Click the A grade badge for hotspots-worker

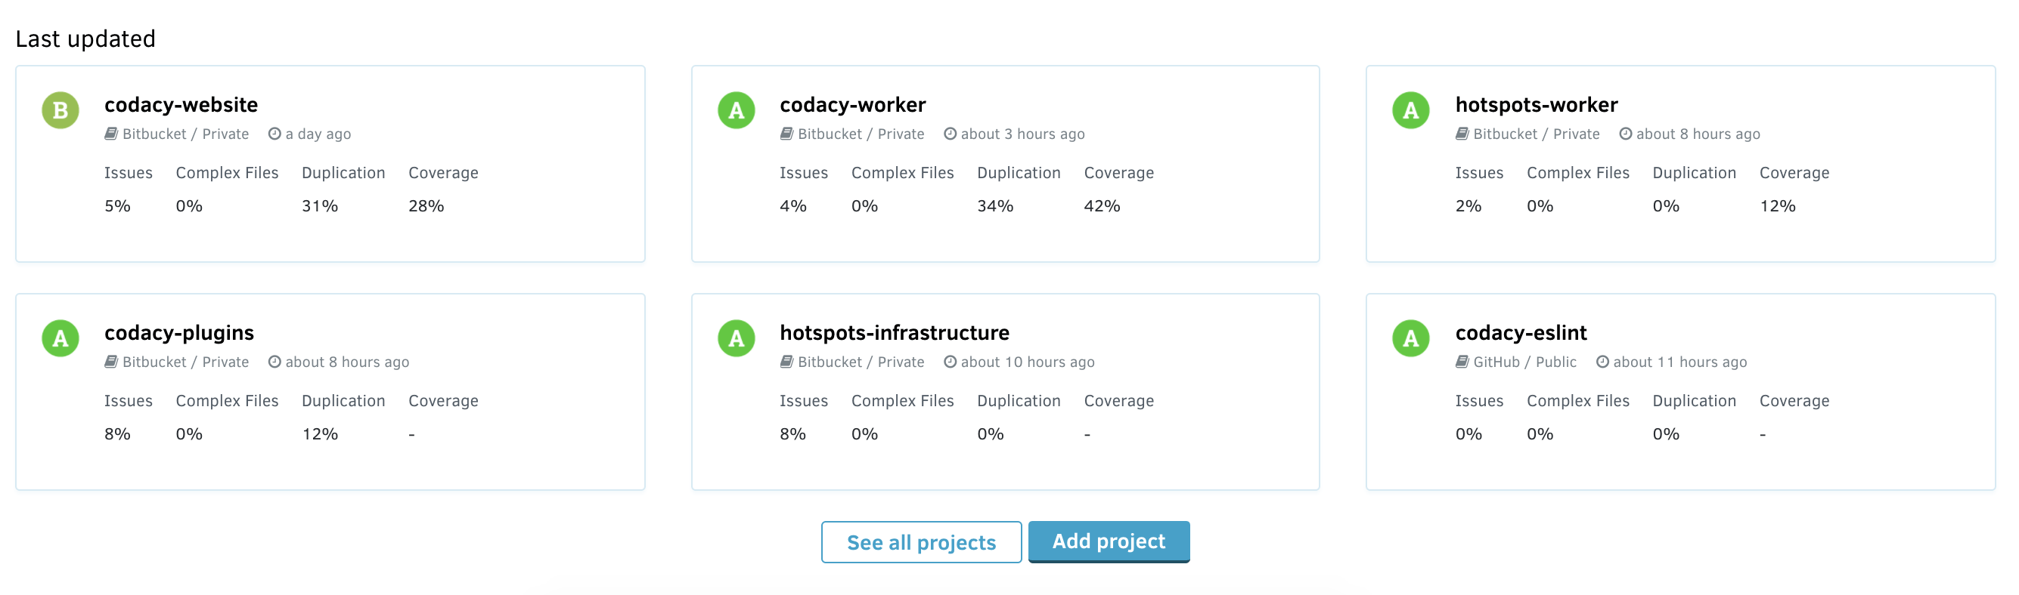[1411, 110]
